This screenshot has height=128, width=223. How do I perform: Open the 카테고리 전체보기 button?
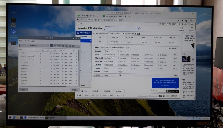pos(84,33)
